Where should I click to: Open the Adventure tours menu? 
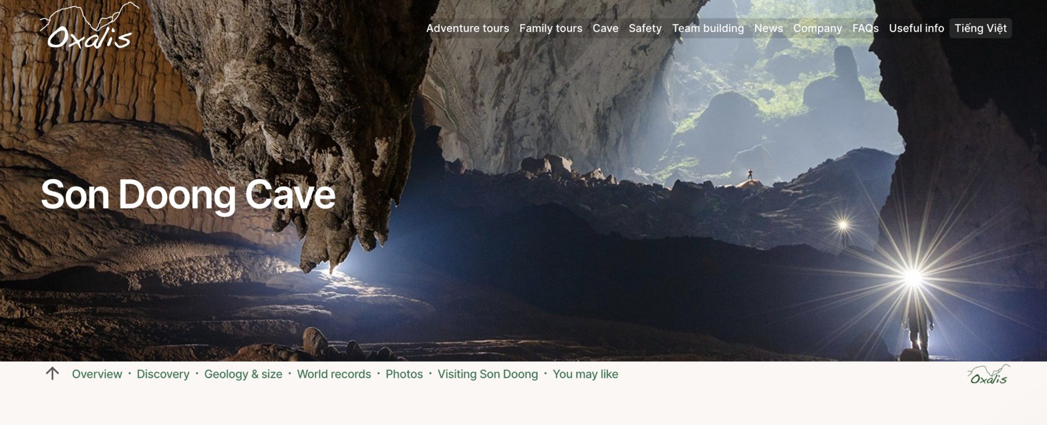(467, 28)
